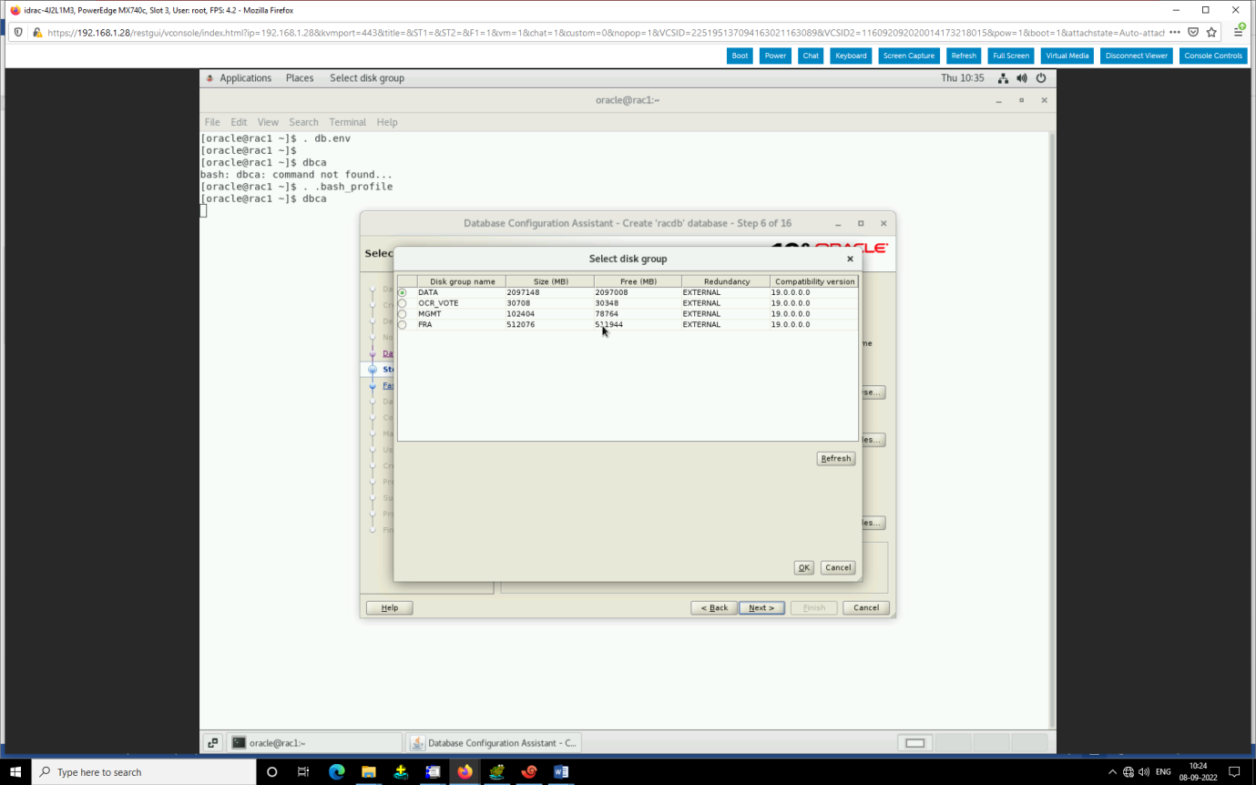Click the Disconnect Viewer button
The width and height of the screenshot is (1256, 785).
[x=1137, y=56]
